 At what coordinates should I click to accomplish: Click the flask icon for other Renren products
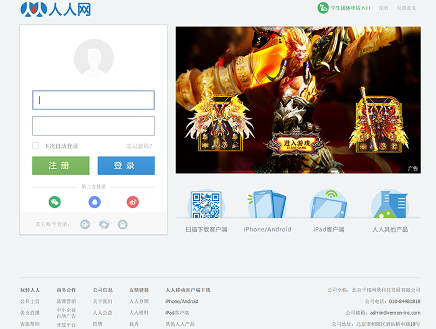(390, 204)
